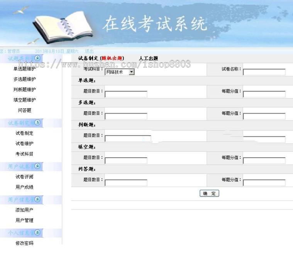Click the 试卷名称: label

click(x=231, y=69)
